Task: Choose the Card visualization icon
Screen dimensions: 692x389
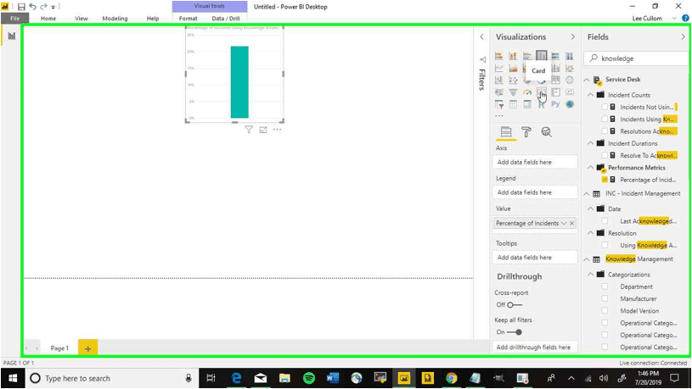Action: pyautogui.click(x=541, y=92)
